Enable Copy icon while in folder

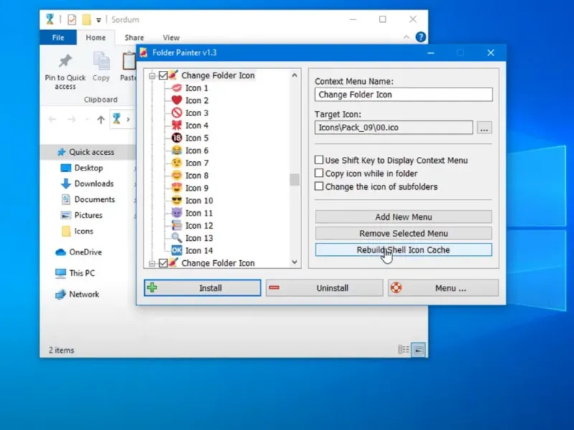point(319,173)
